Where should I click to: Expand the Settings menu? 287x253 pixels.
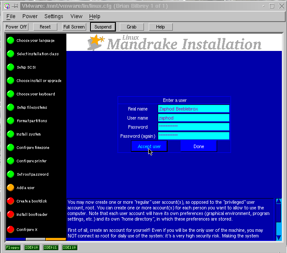pos(54,16)
